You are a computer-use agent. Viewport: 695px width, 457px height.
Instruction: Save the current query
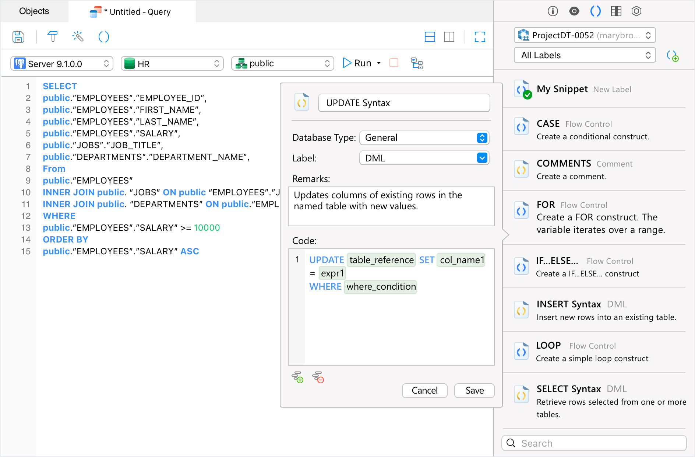click(18, 37)
